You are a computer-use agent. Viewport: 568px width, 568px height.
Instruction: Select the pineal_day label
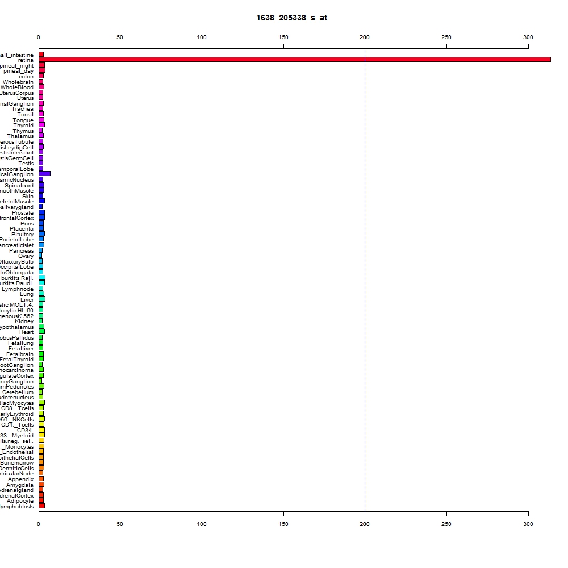click(x=19, y=71)
